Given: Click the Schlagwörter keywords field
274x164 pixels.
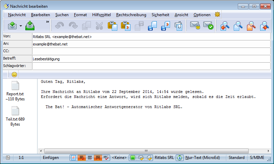Looking at the screenshot, I should coord(151,66).
